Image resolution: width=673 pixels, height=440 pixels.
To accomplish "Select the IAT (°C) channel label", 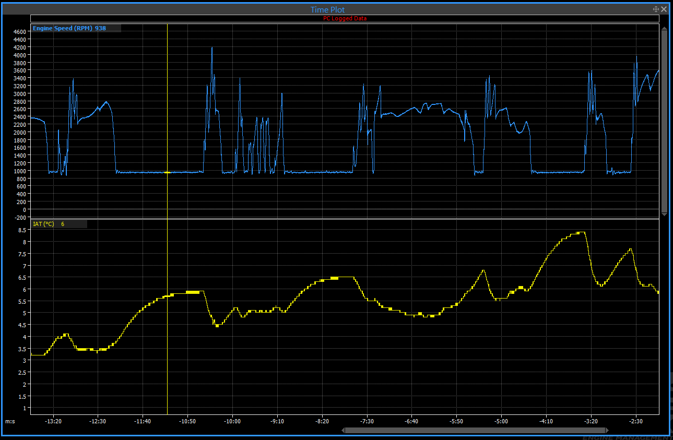I will pos(43,224).
